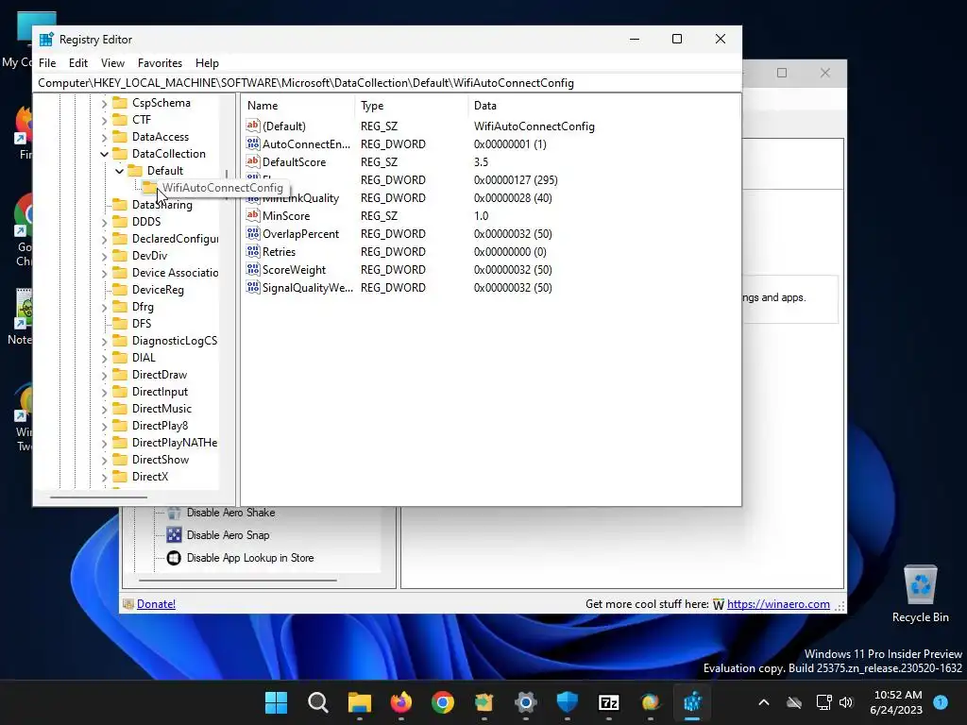Open File Explorer from the taskbar
The height and width of the screenshot is (725, 967).
(x=360, y=702)
